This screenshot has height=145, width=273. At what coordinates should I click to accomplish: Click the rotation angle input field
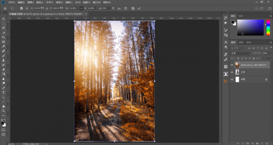(x=106, y=8)
